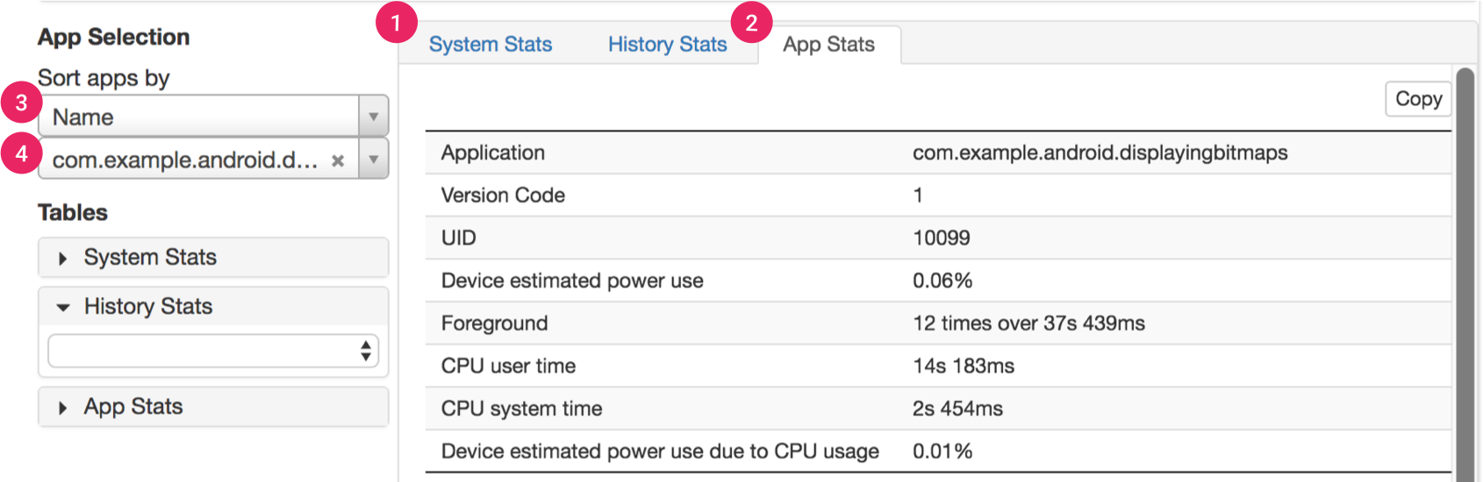Viewport: 1483px width, 482px height.
Task: Select the Device estimated power use row
Action: click(937, 280)
